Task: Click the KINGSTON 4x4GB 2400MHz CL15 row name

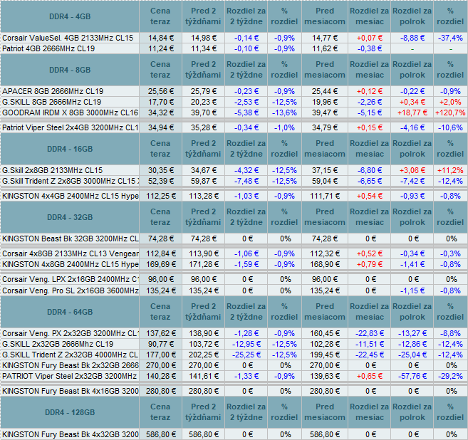Action: coord(70,196)
